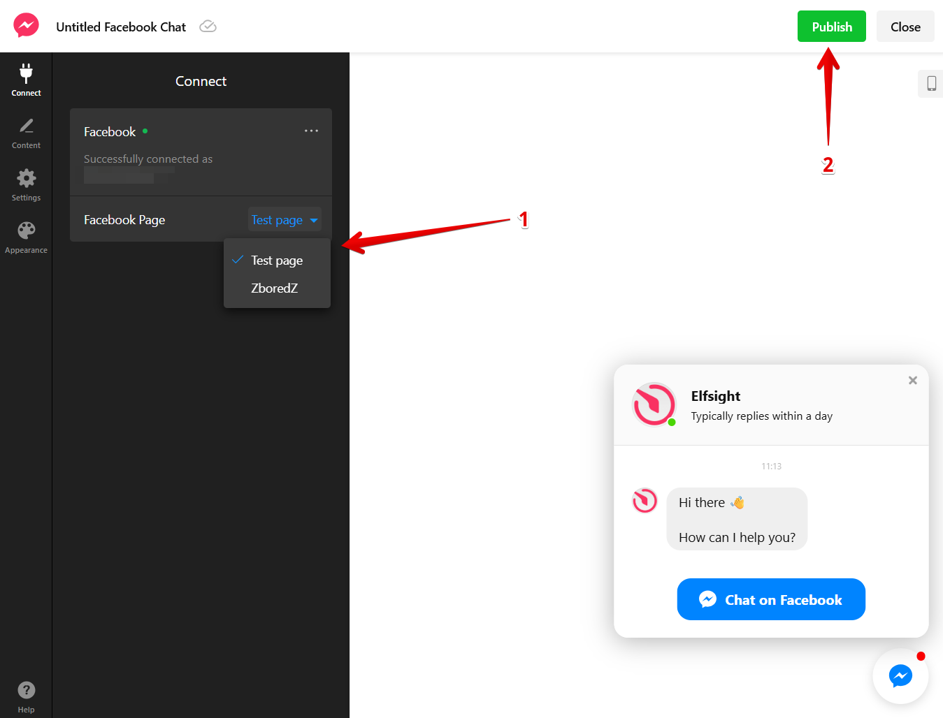This screenshot has height=718, width=943.
Task: Select Test page from dropdown list
Action: (277, 260)
